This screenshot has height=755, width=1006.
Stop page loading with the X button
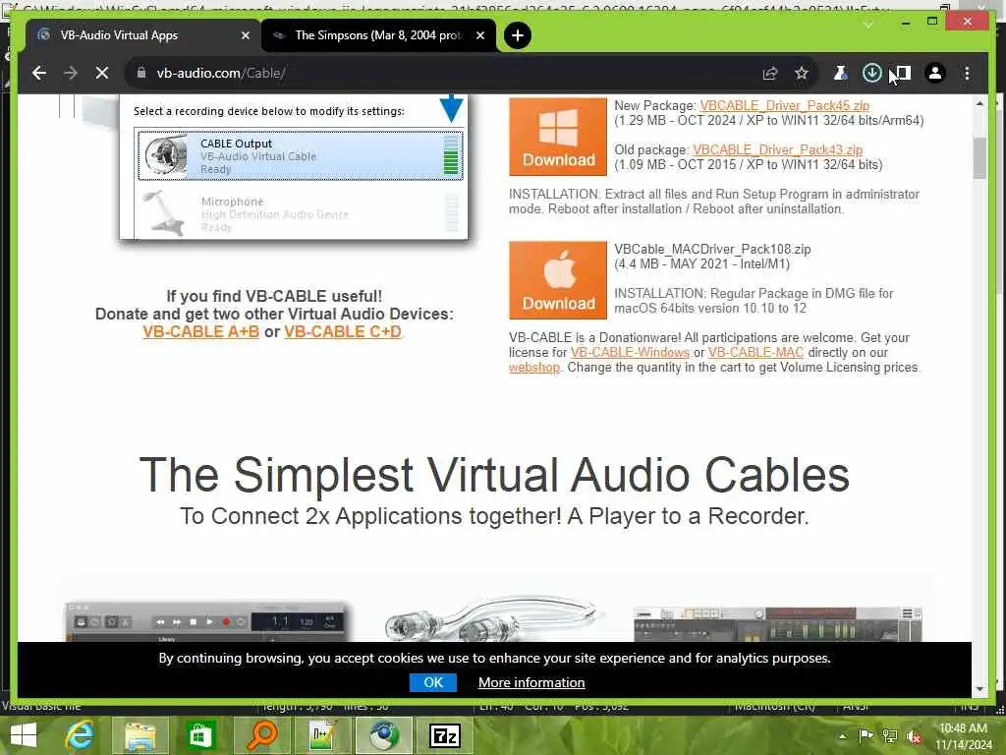[x=102, y=73]
